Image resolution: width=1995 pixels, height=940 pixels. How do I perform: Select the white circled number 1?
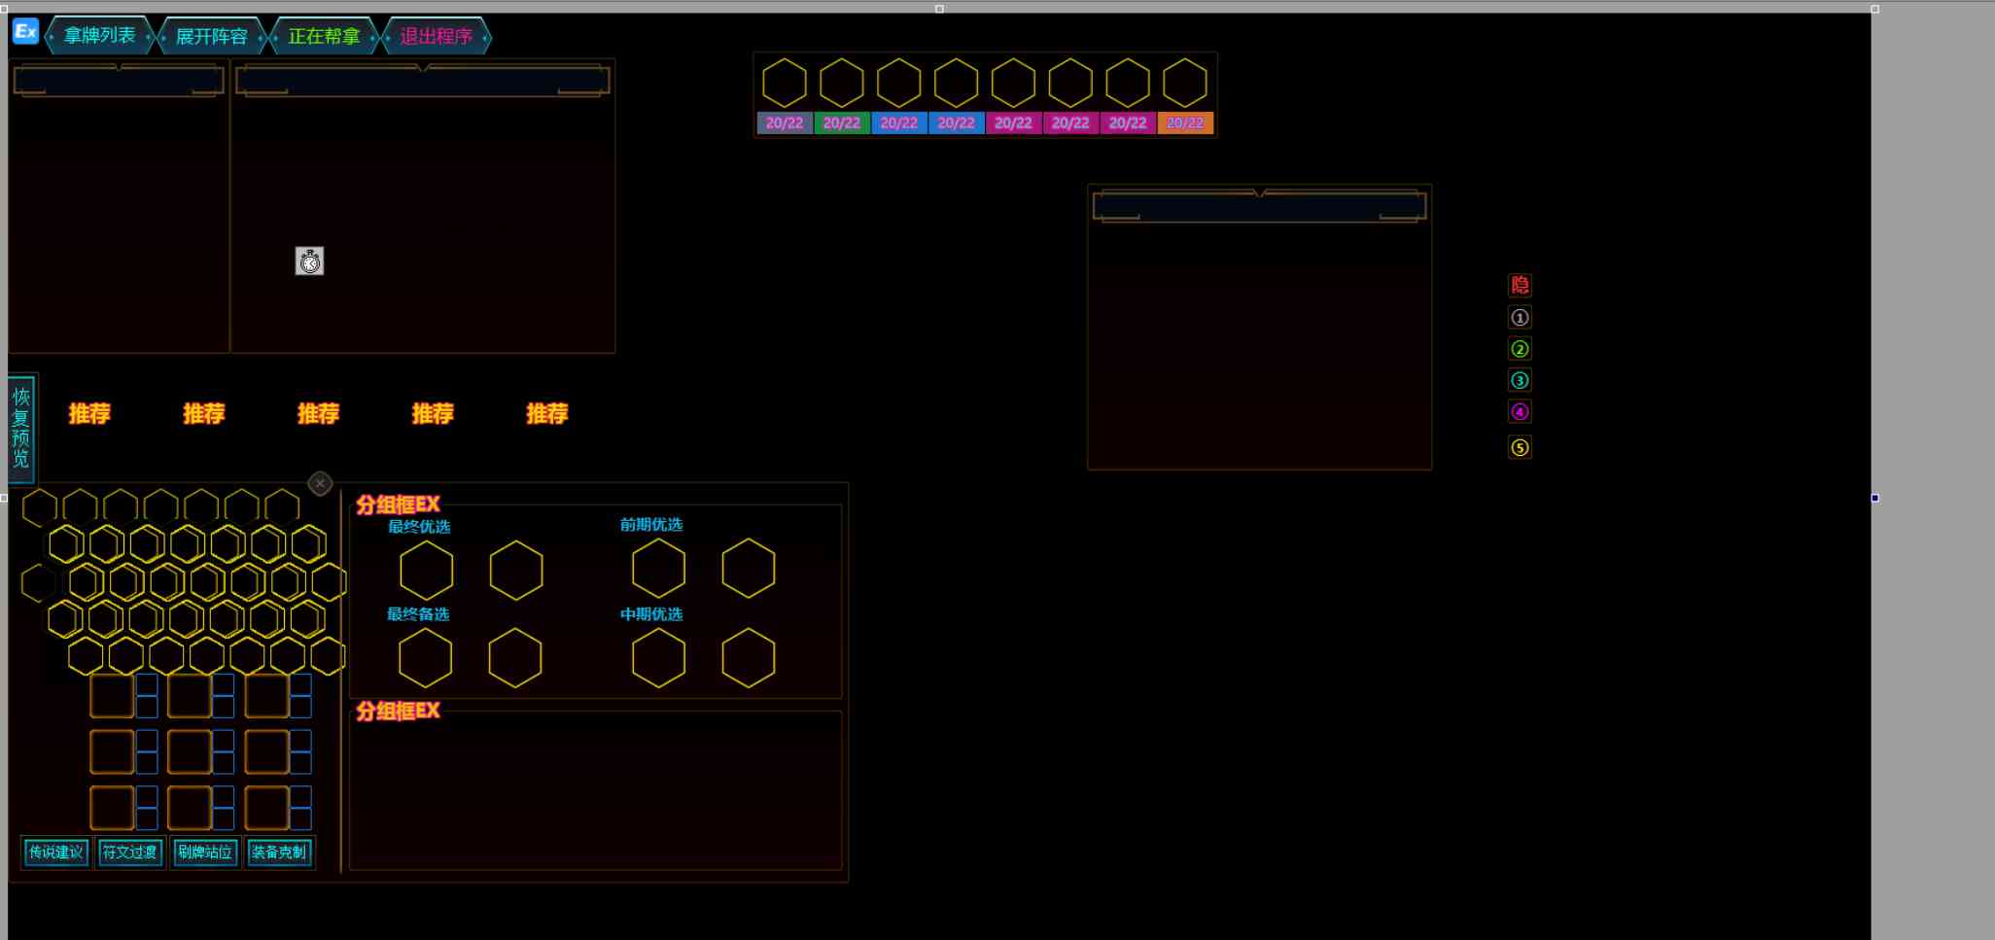[x=1520, y=317]
